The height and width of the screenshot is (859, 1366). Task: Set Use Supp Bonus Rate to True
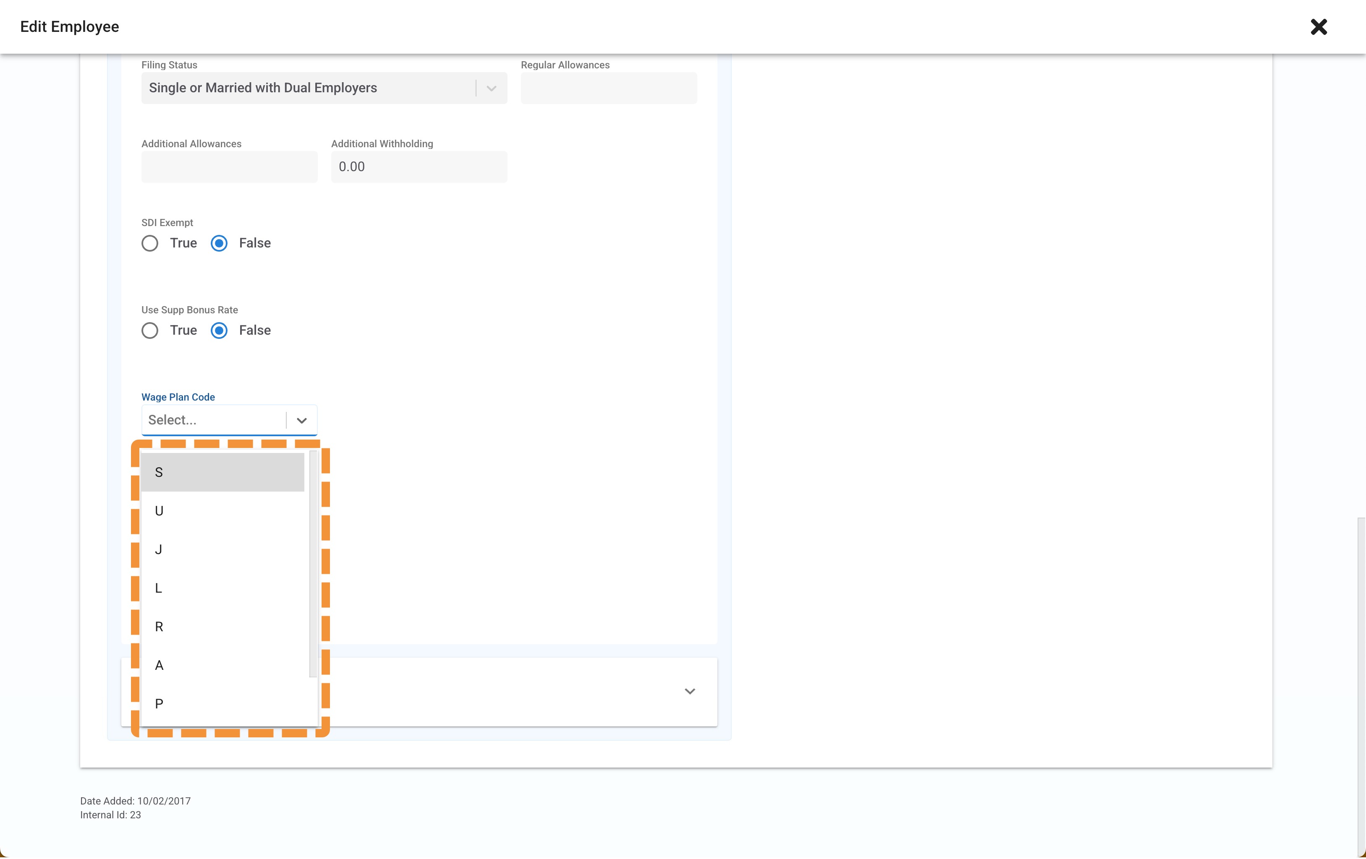150,331
